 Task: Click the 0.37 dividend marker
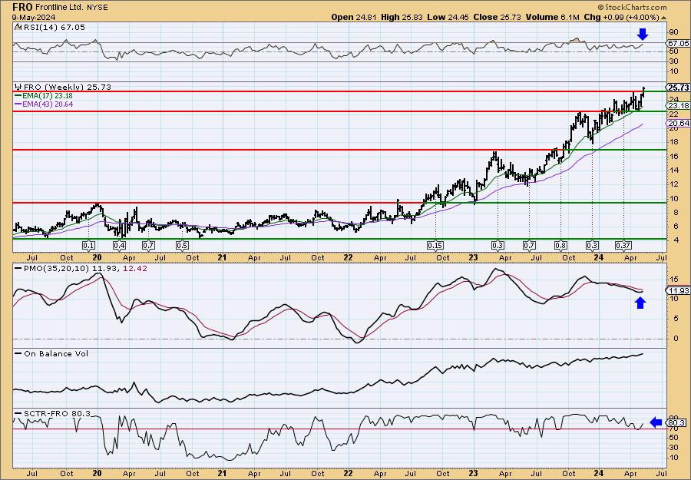click(623, 246)
